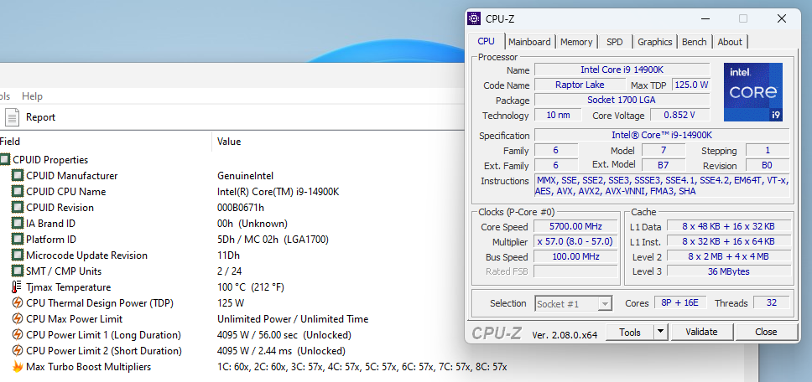Click the Code Name field Raptor Lake
Viewport: 812px width, 382px height.
tap(580, 85)
